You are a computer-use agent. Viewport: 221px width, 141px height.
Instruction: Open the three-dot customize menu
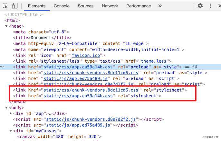(x=210, y=6)
